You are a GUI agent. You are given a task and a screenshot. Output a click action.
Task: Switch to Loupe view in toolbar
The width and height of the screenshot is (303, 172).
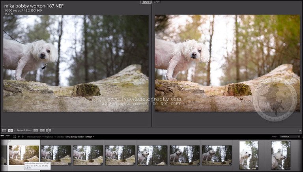coord(4,131)
